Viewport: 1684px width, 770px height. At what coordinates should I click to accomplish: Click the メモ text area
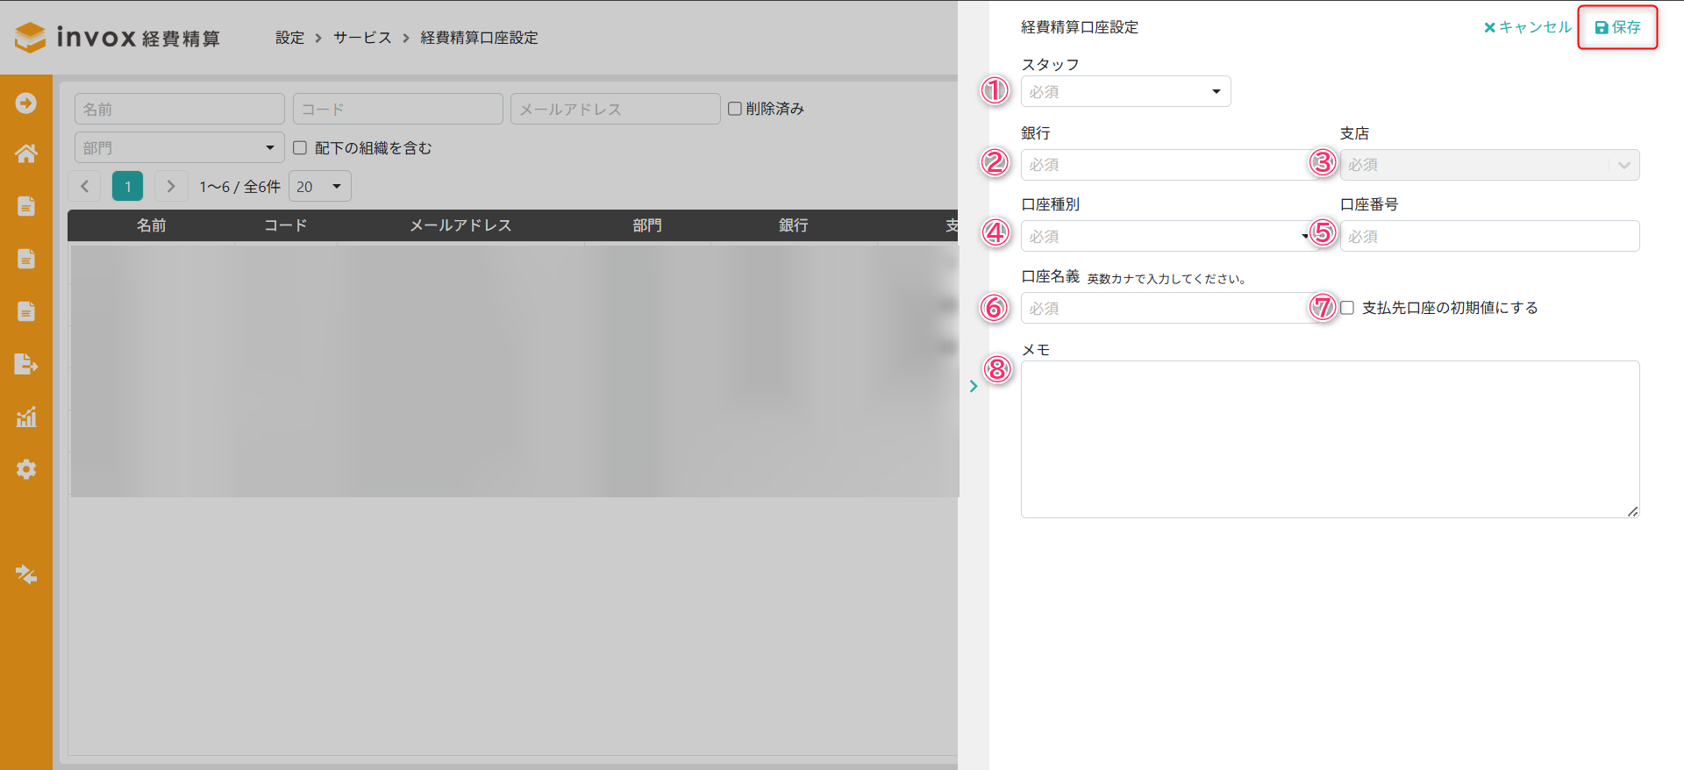(x=1330, y=438)
